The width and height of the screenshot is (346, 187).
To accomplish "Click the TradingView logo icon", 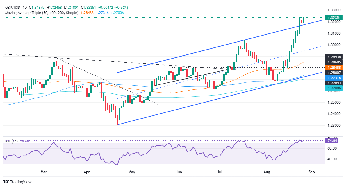I will coord(6,182).
